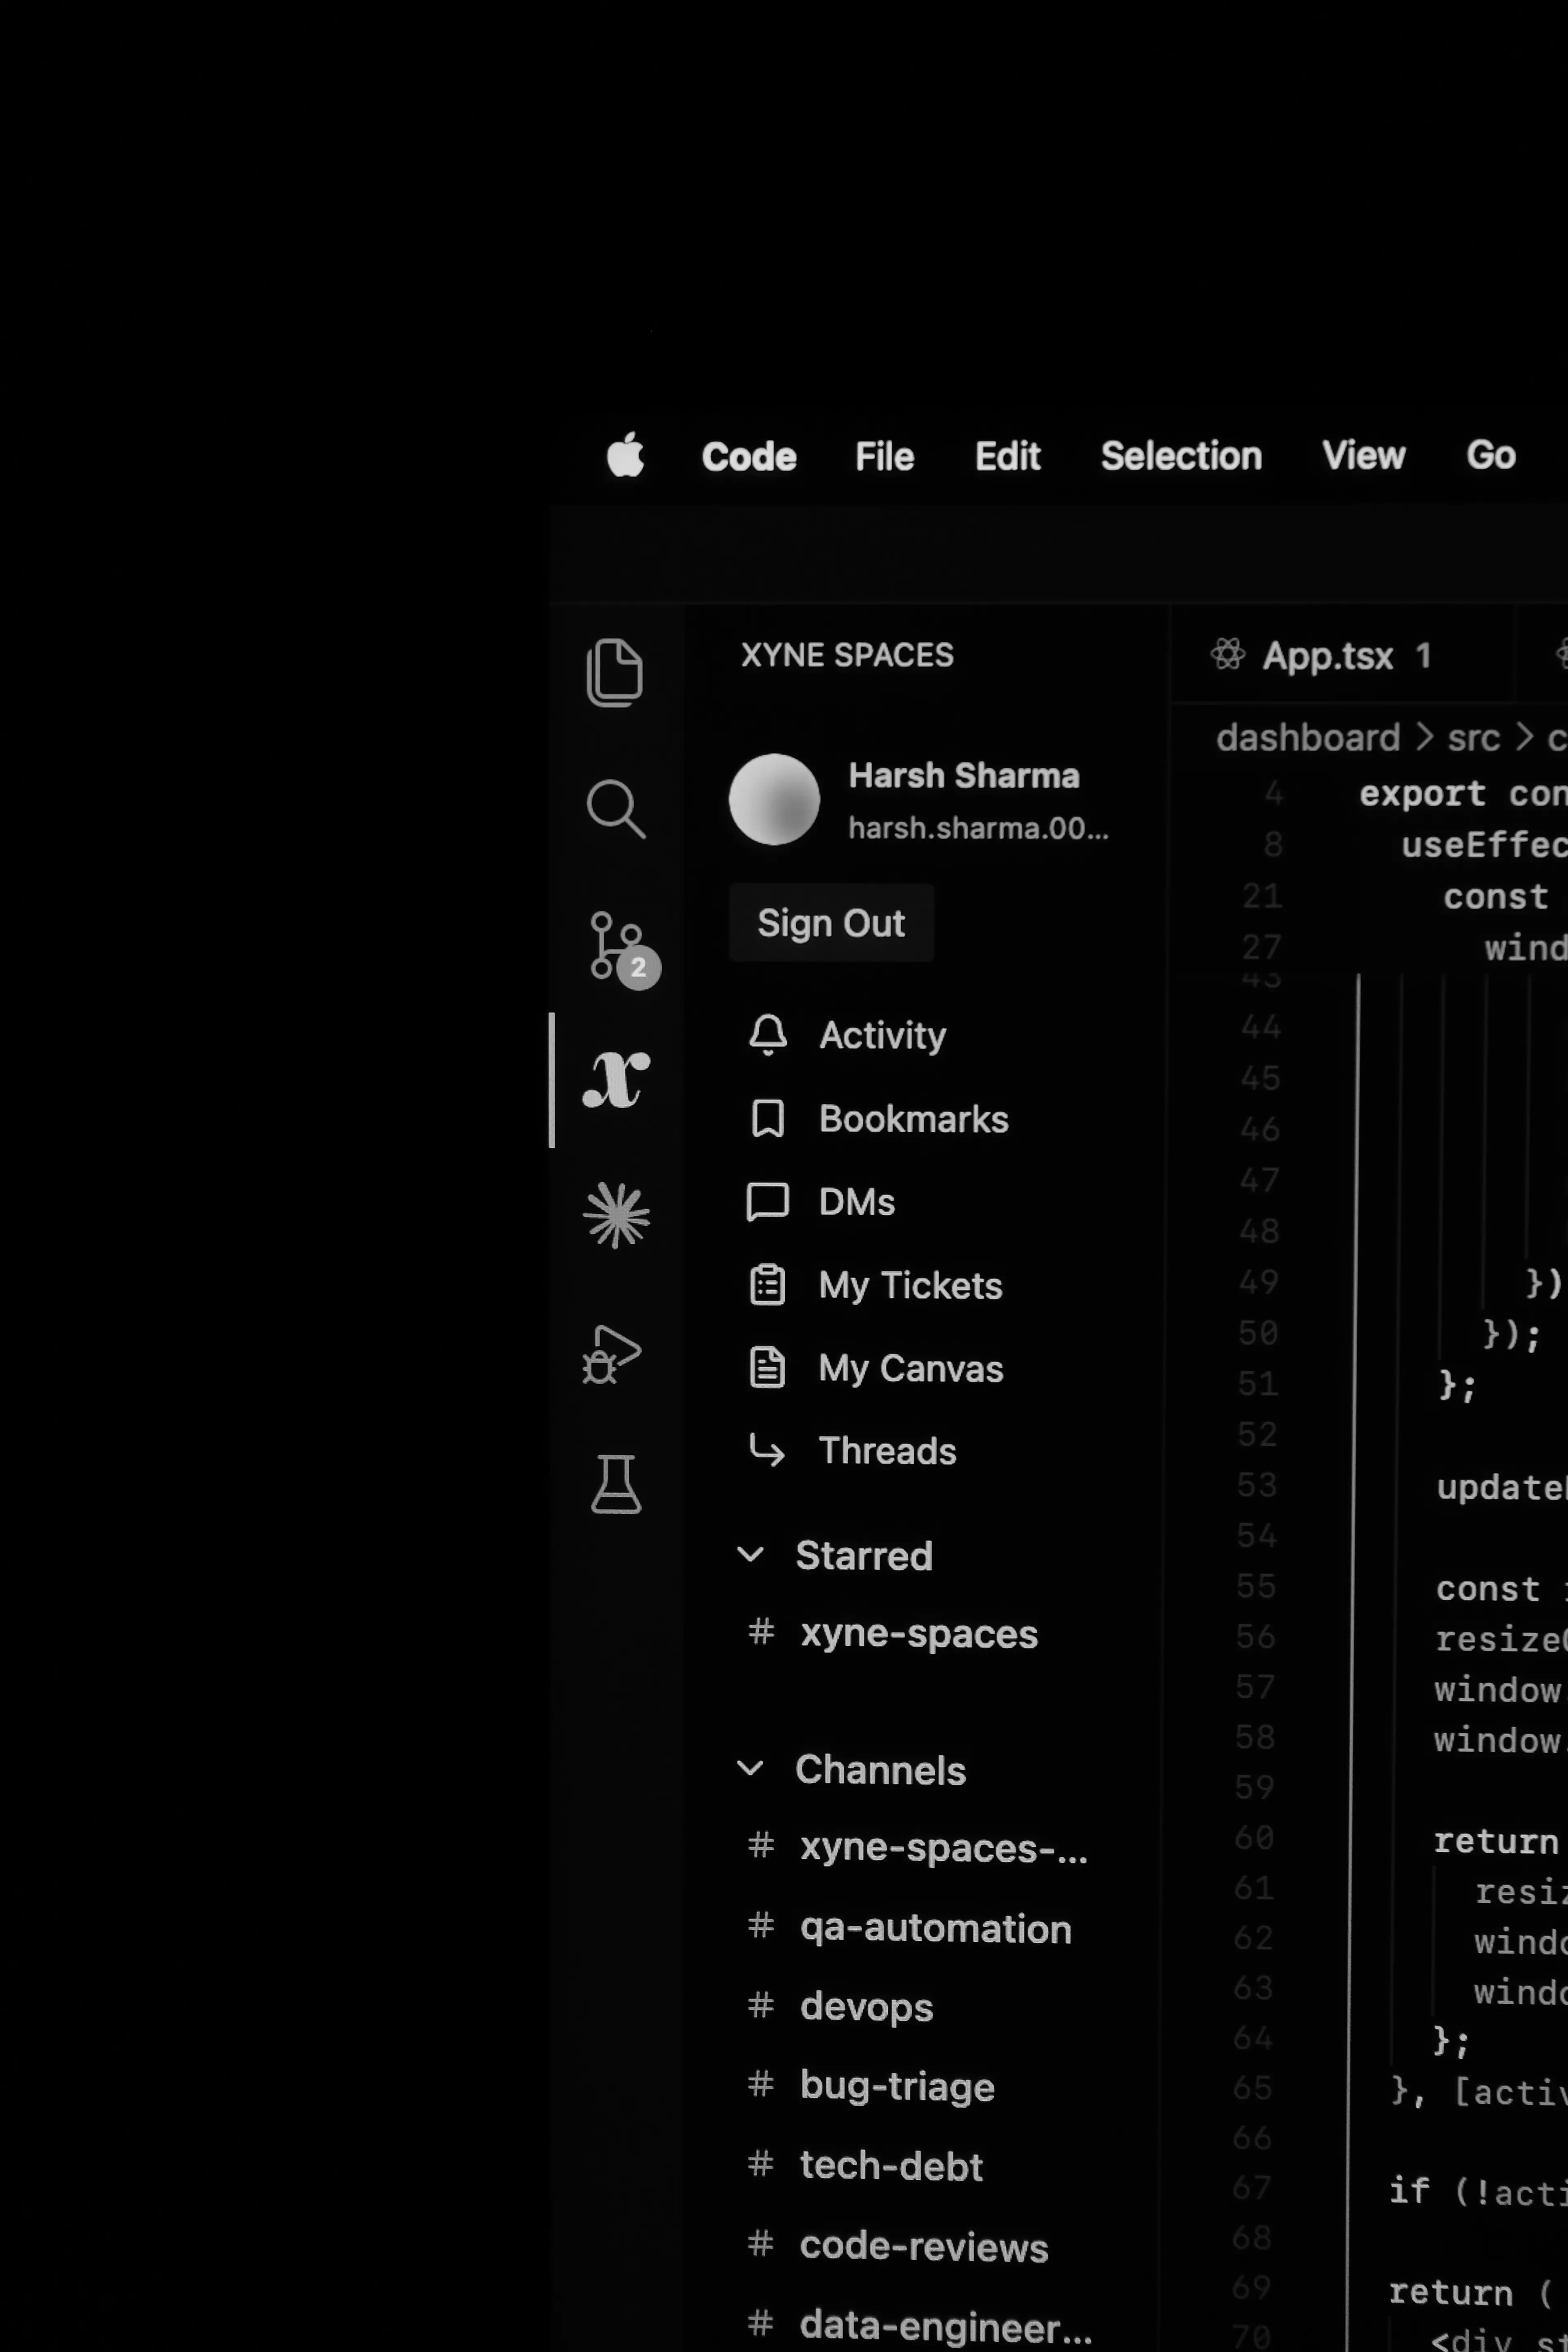Click hash icon beside xyne-spaces starred channel

click(x=761, y=1632)
